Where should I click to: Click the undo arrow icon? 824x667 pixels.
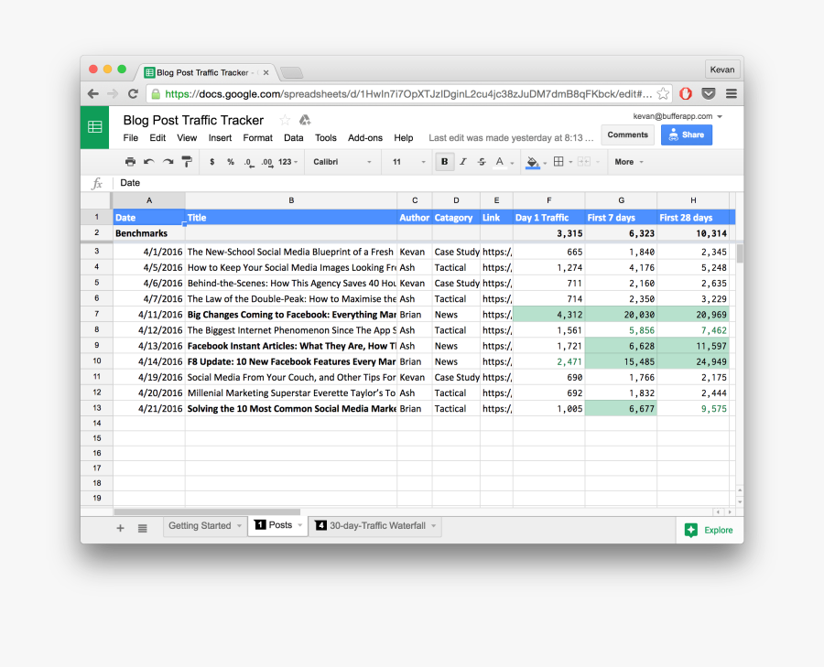tap(148, 162)
